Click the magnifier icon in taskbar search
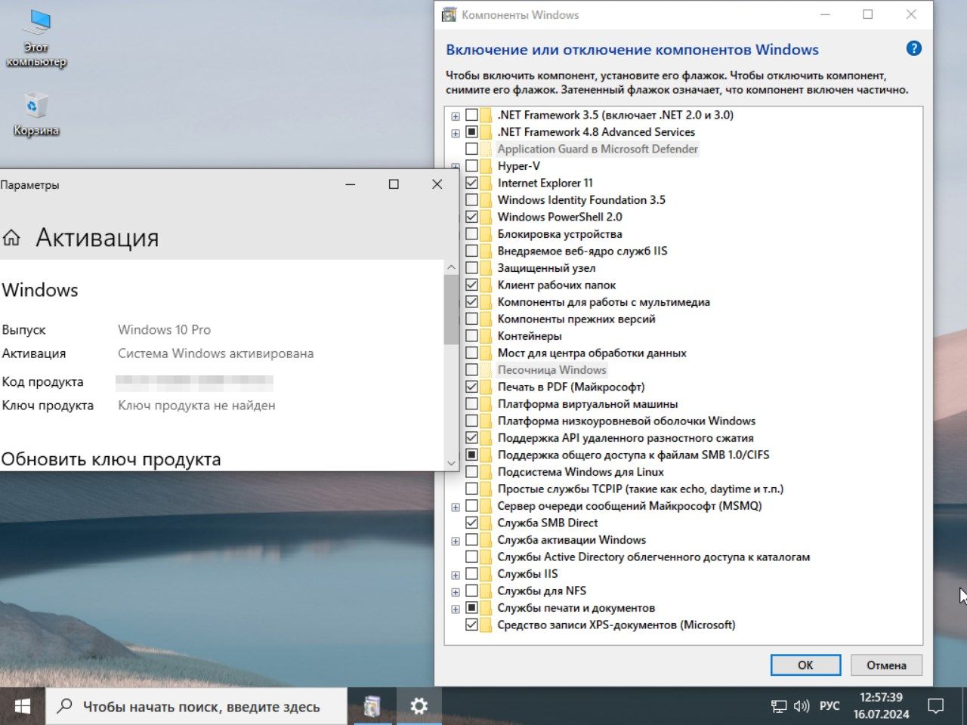This screenshot has width=967, height=725. [x=65, y=706]
